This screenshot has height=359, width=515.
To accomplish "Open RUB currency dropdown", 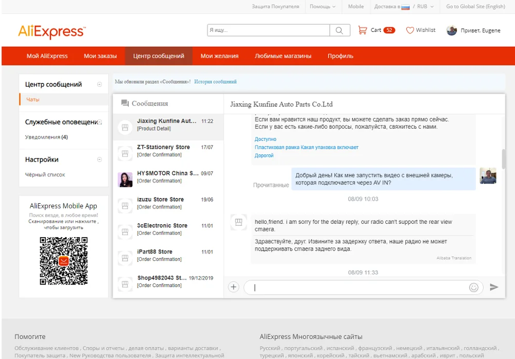I will pos(426,7).
